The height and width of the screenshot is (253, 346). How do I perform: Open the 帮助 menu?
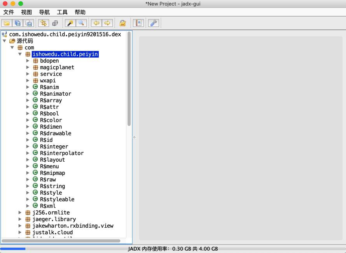(80, 12)
